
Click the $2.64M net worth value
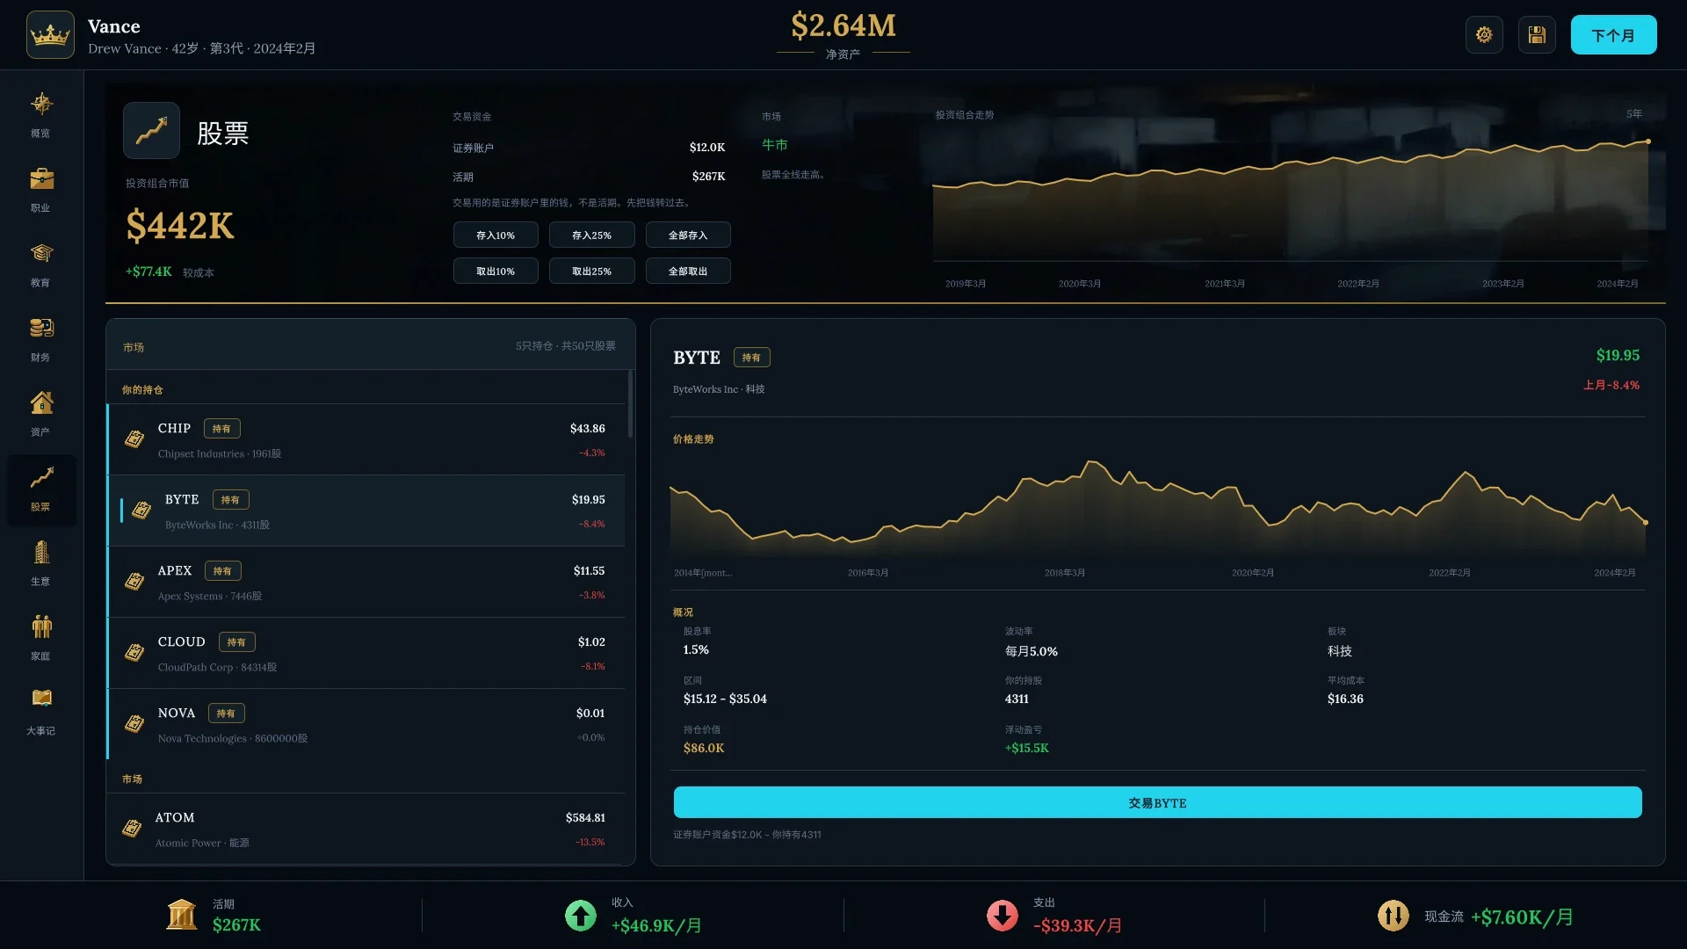coord(843,25)
